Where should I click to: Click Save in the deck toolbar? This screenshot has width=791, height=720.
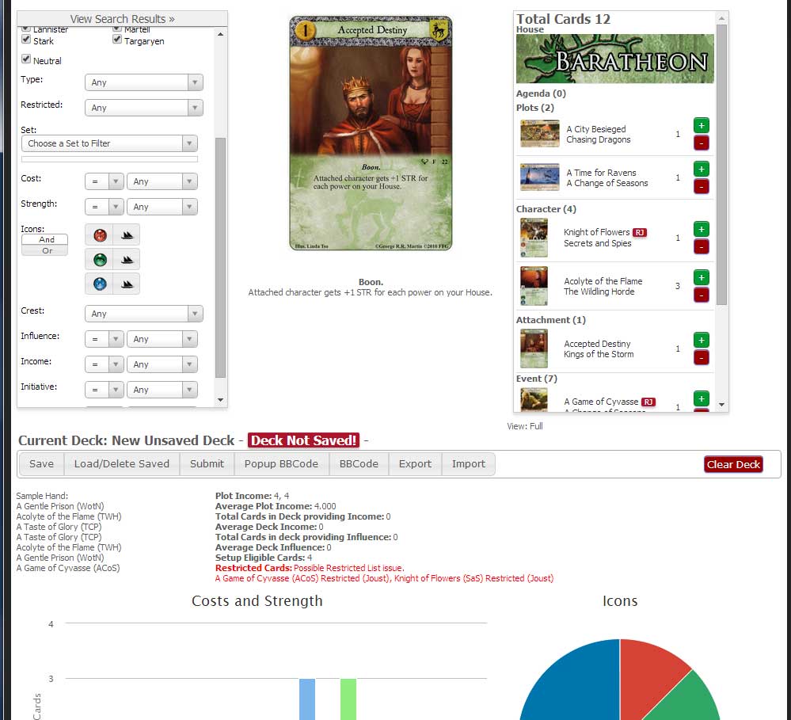41,463
